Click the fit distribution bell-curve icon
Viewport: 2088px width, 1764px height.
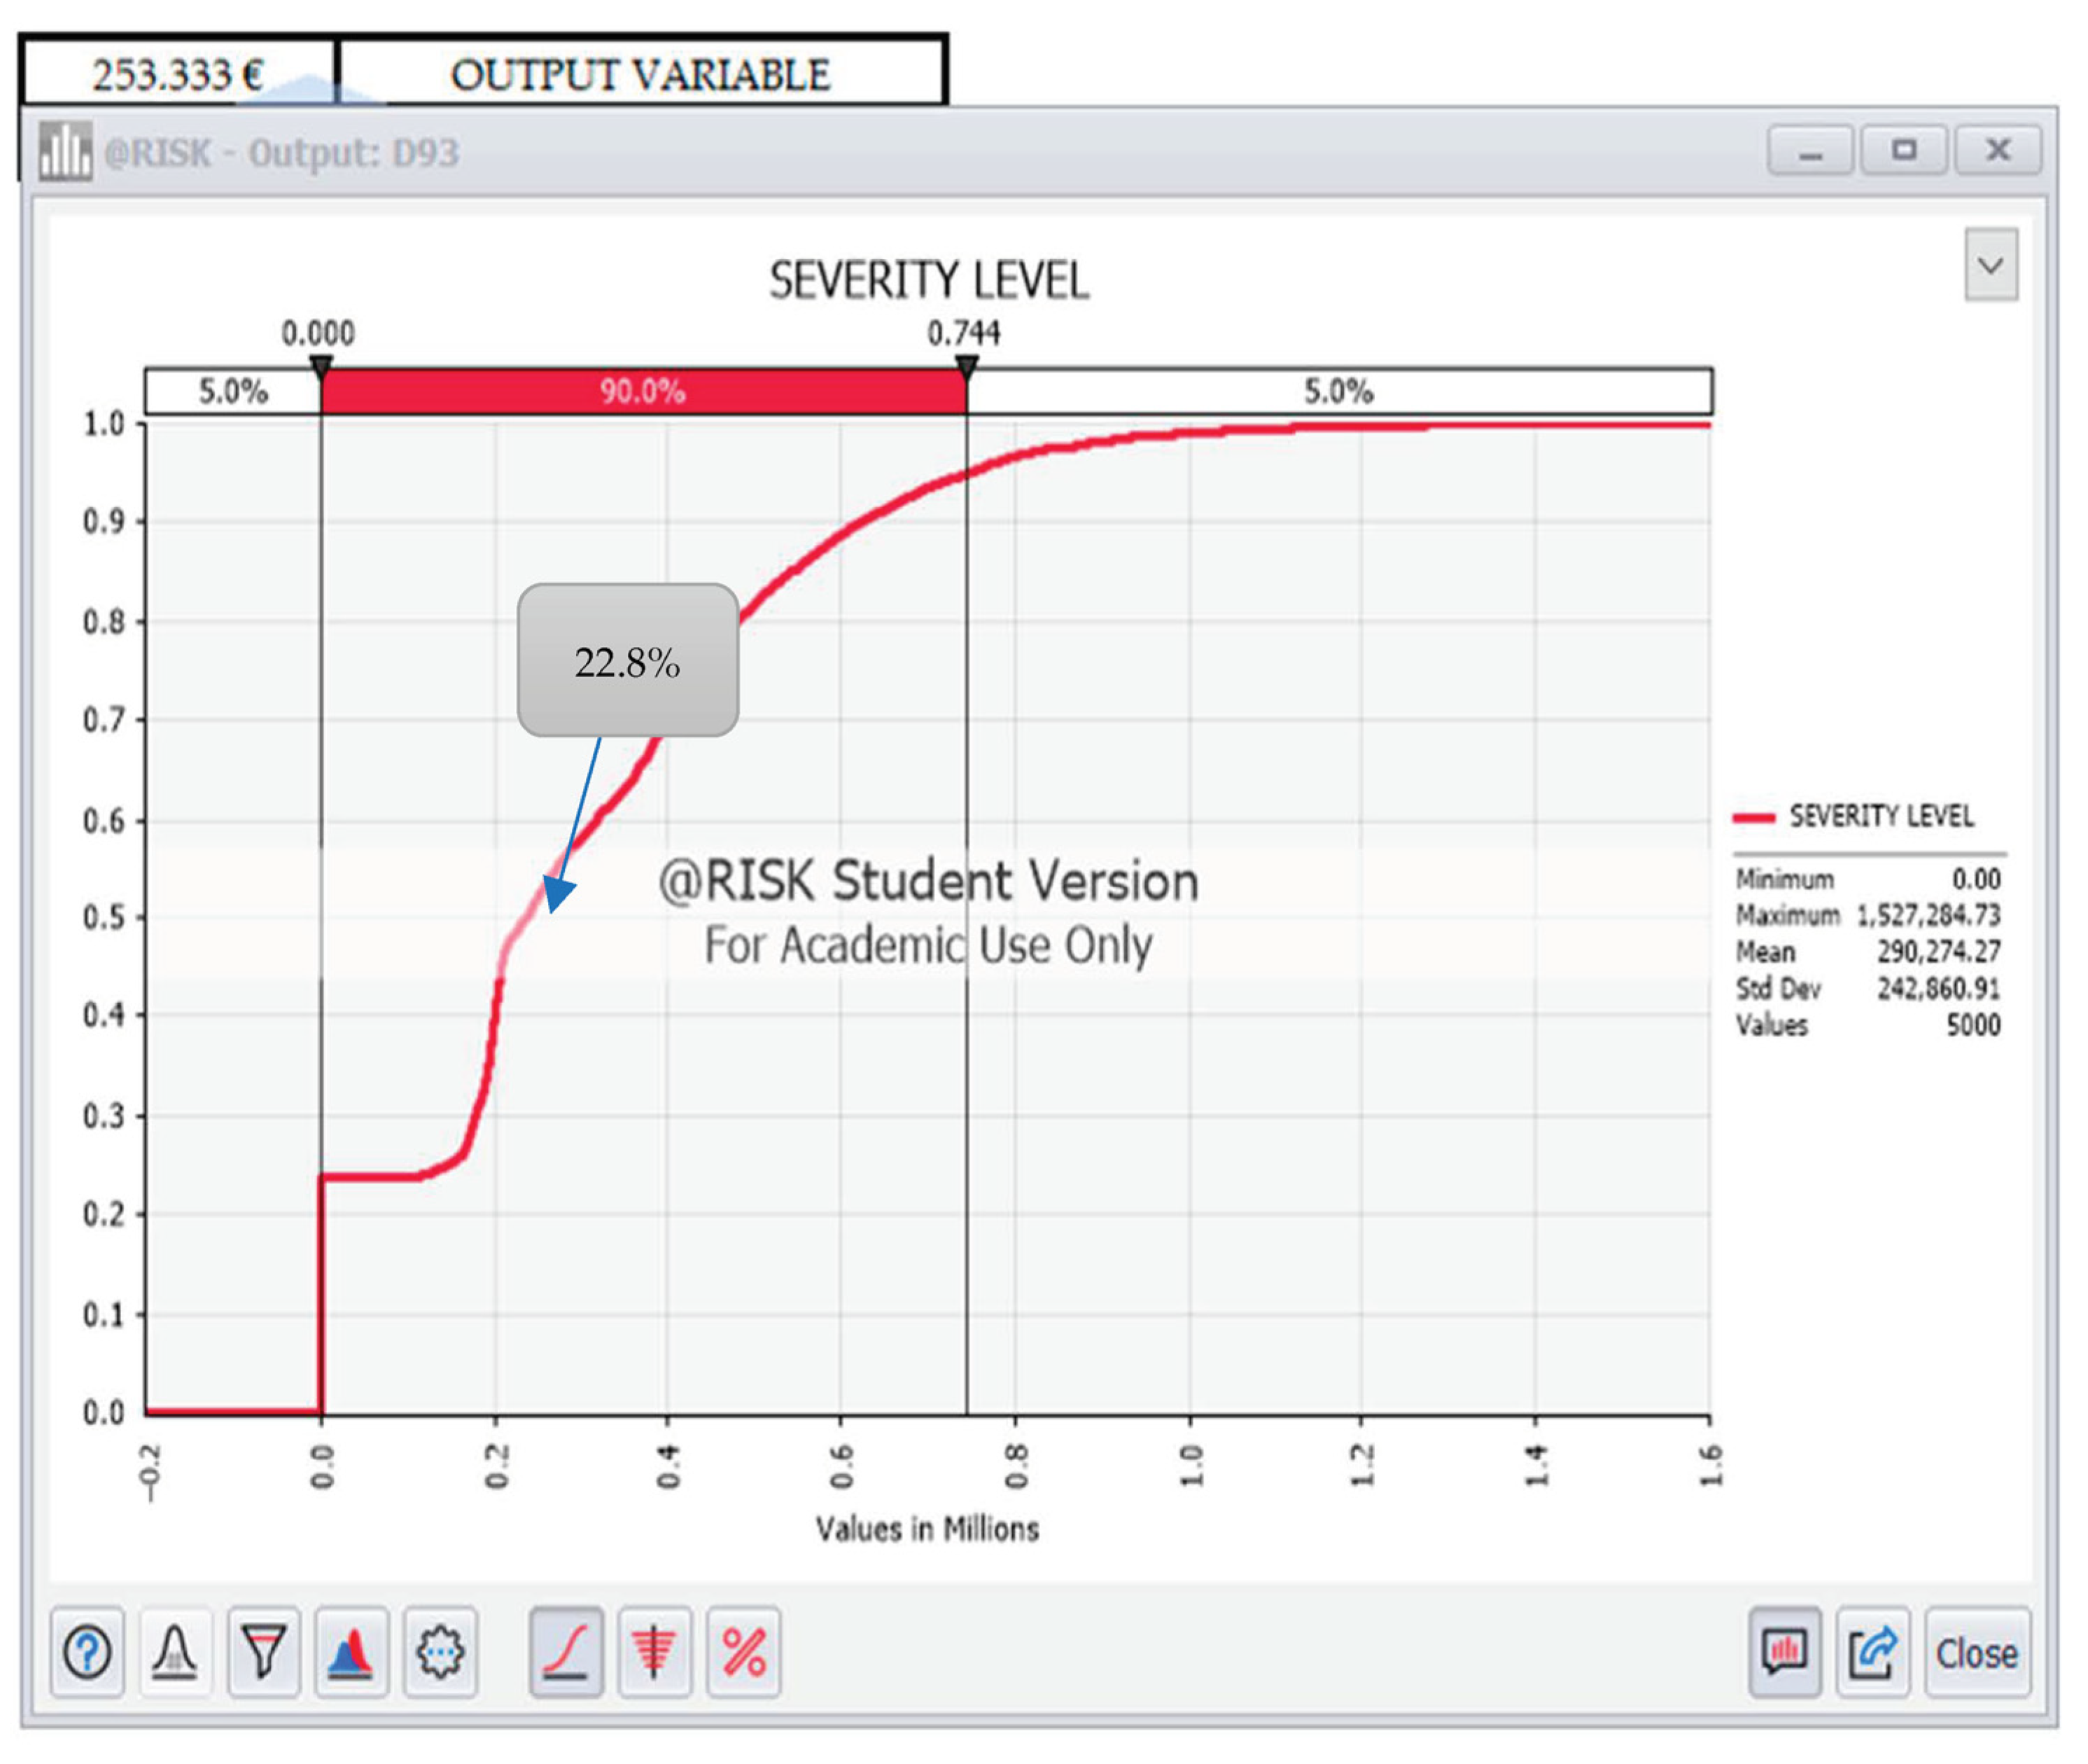tap(175, 1653)
